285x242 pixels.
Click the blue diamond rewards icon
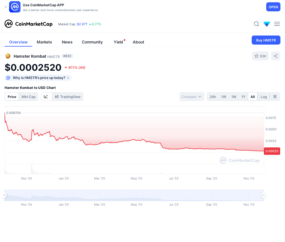[267, 24]
